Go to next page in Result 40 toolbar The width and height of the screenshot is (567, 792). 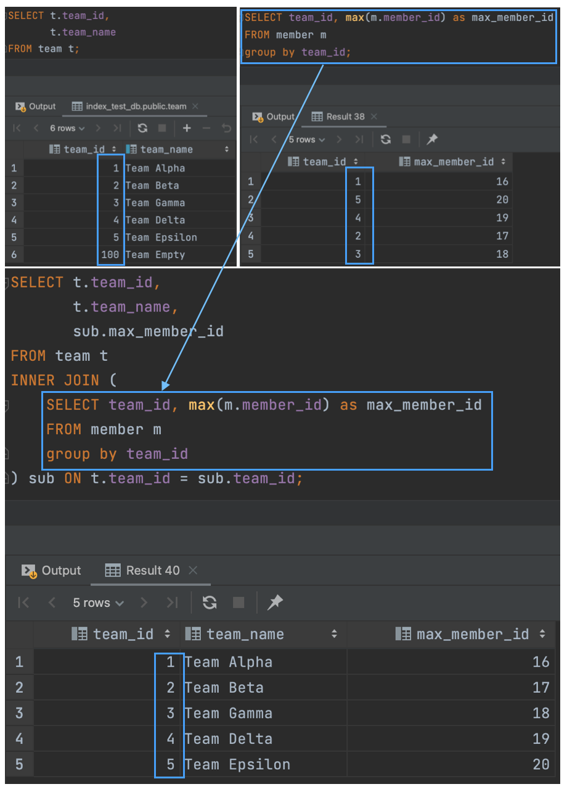pyautogui.click(x=144, y=603)
